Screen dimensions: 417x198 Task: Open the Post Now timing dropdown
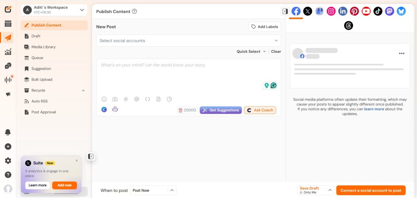tap(153, 190)
